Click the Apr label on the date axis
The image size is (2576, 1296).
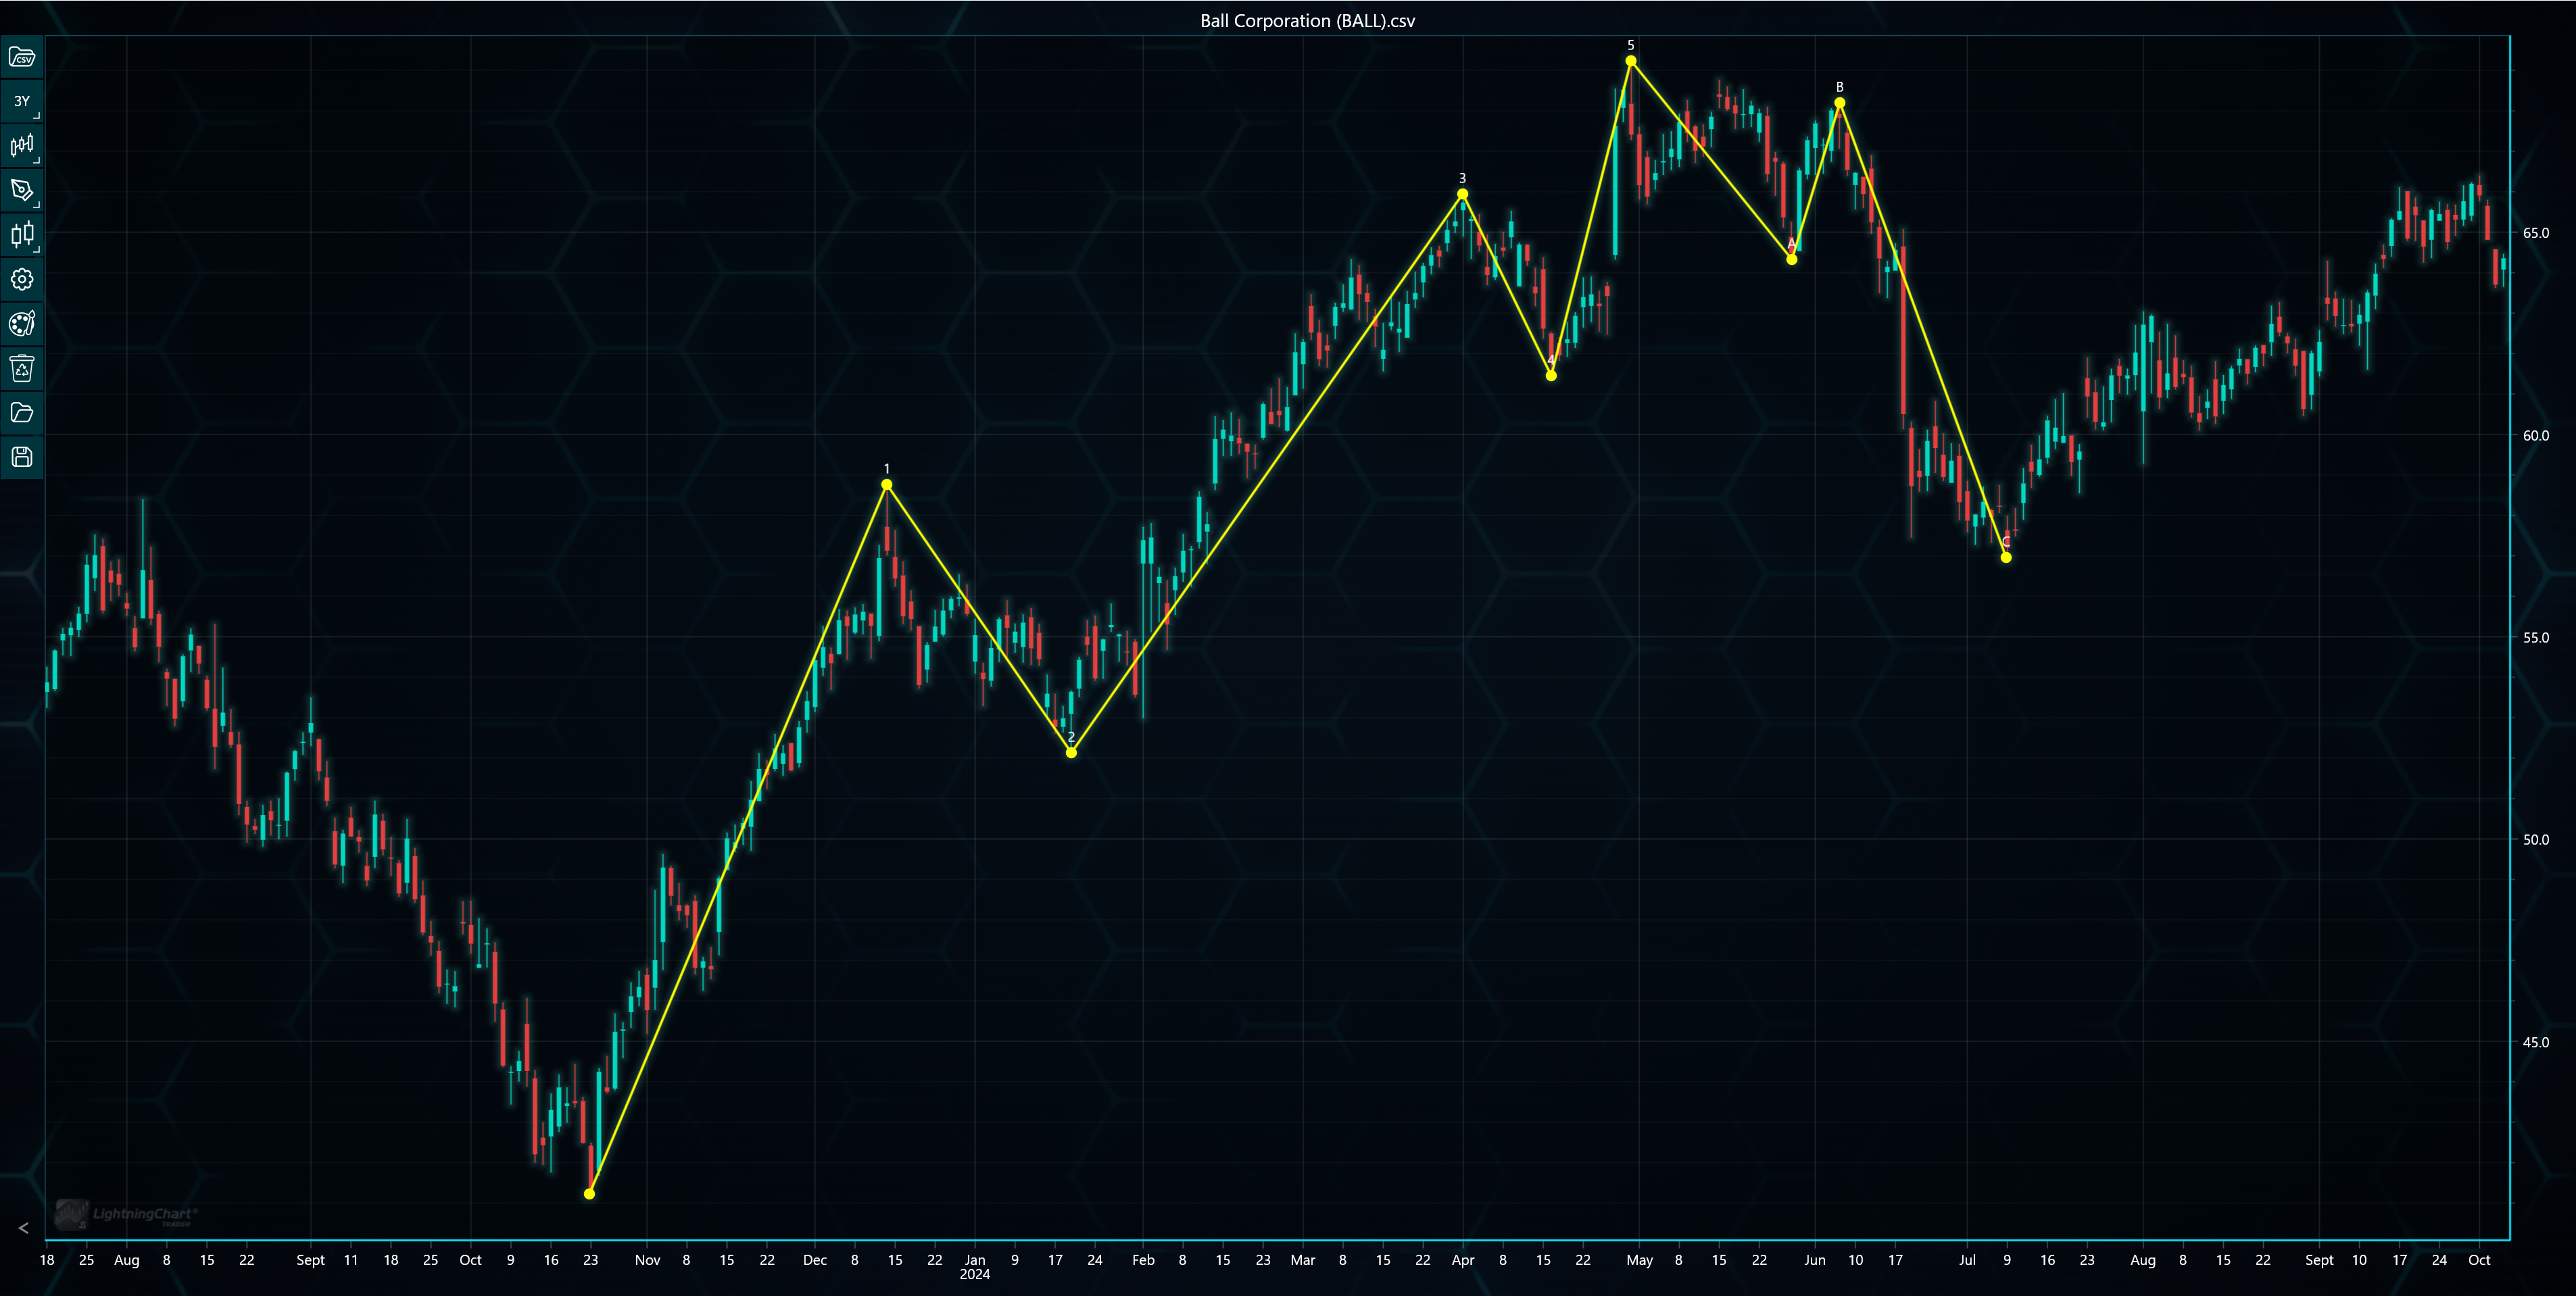[1463, 1260]
